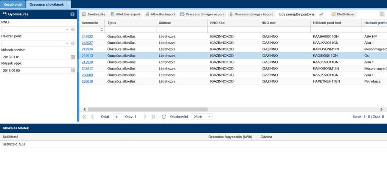Open the Élettörténet button
Viewport: 387px width, 177px height.
tap(343, 14)
